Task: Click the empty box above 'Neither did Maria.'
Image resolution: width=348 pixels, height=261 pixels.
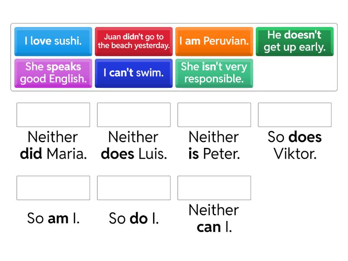Action: pos(53,115)
